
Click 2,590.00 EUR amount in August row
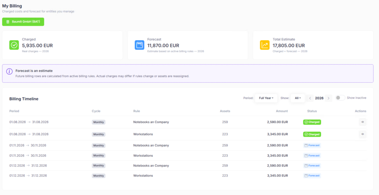pyautogui.click(x=278, y=122)
